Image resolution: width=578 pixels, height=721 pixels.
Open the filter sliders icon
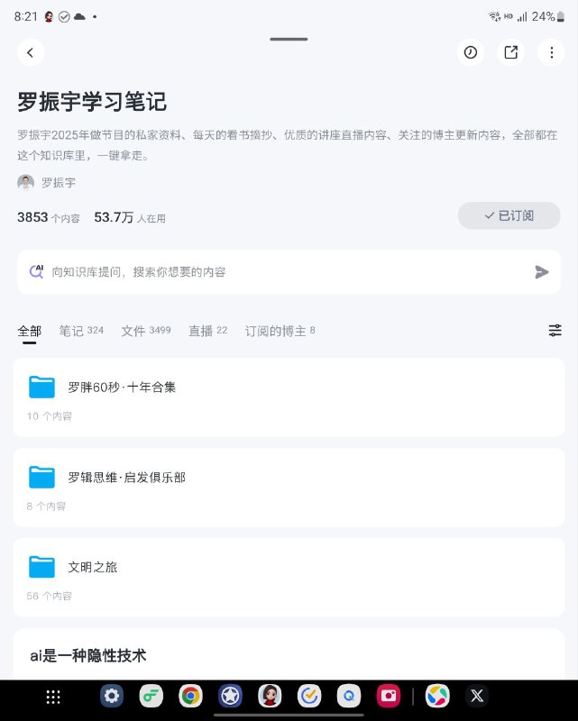point(555,330)
